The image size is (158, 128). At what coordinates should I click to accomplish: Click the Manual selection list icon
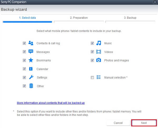coord(98,77)
